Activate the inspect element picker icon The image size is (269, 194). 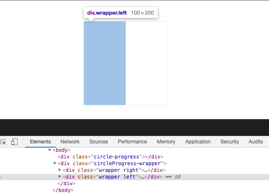3,142
